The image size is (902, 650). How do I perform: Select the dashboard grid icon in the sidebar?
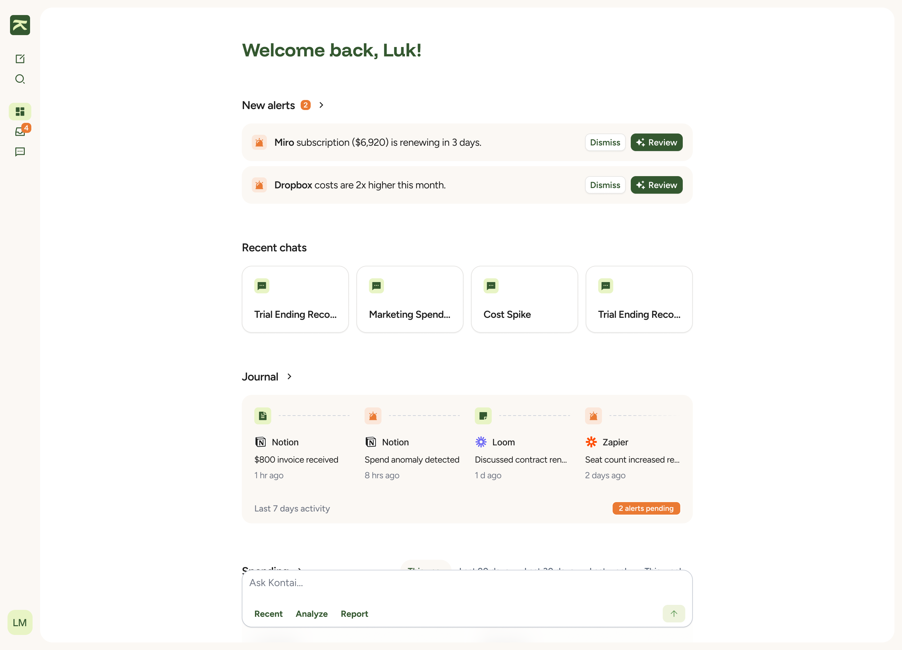coord(20,112)
